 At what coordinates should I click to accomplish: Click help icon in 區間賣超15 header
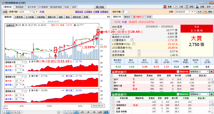(x=178, y=94)
